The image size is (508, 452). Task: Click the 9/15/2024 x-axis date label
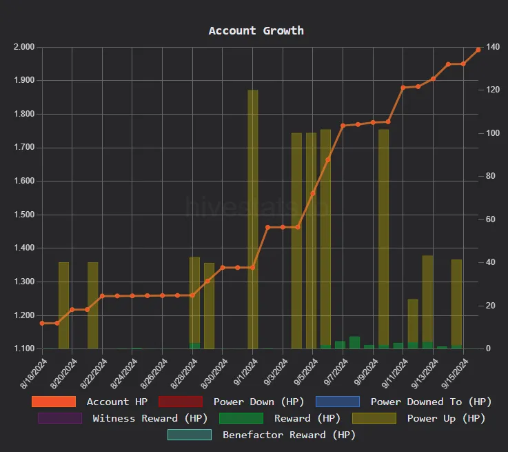[x=455, y=373]
